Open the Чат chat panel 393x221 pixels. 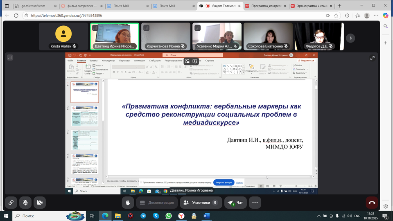click(x=236, y=202)
